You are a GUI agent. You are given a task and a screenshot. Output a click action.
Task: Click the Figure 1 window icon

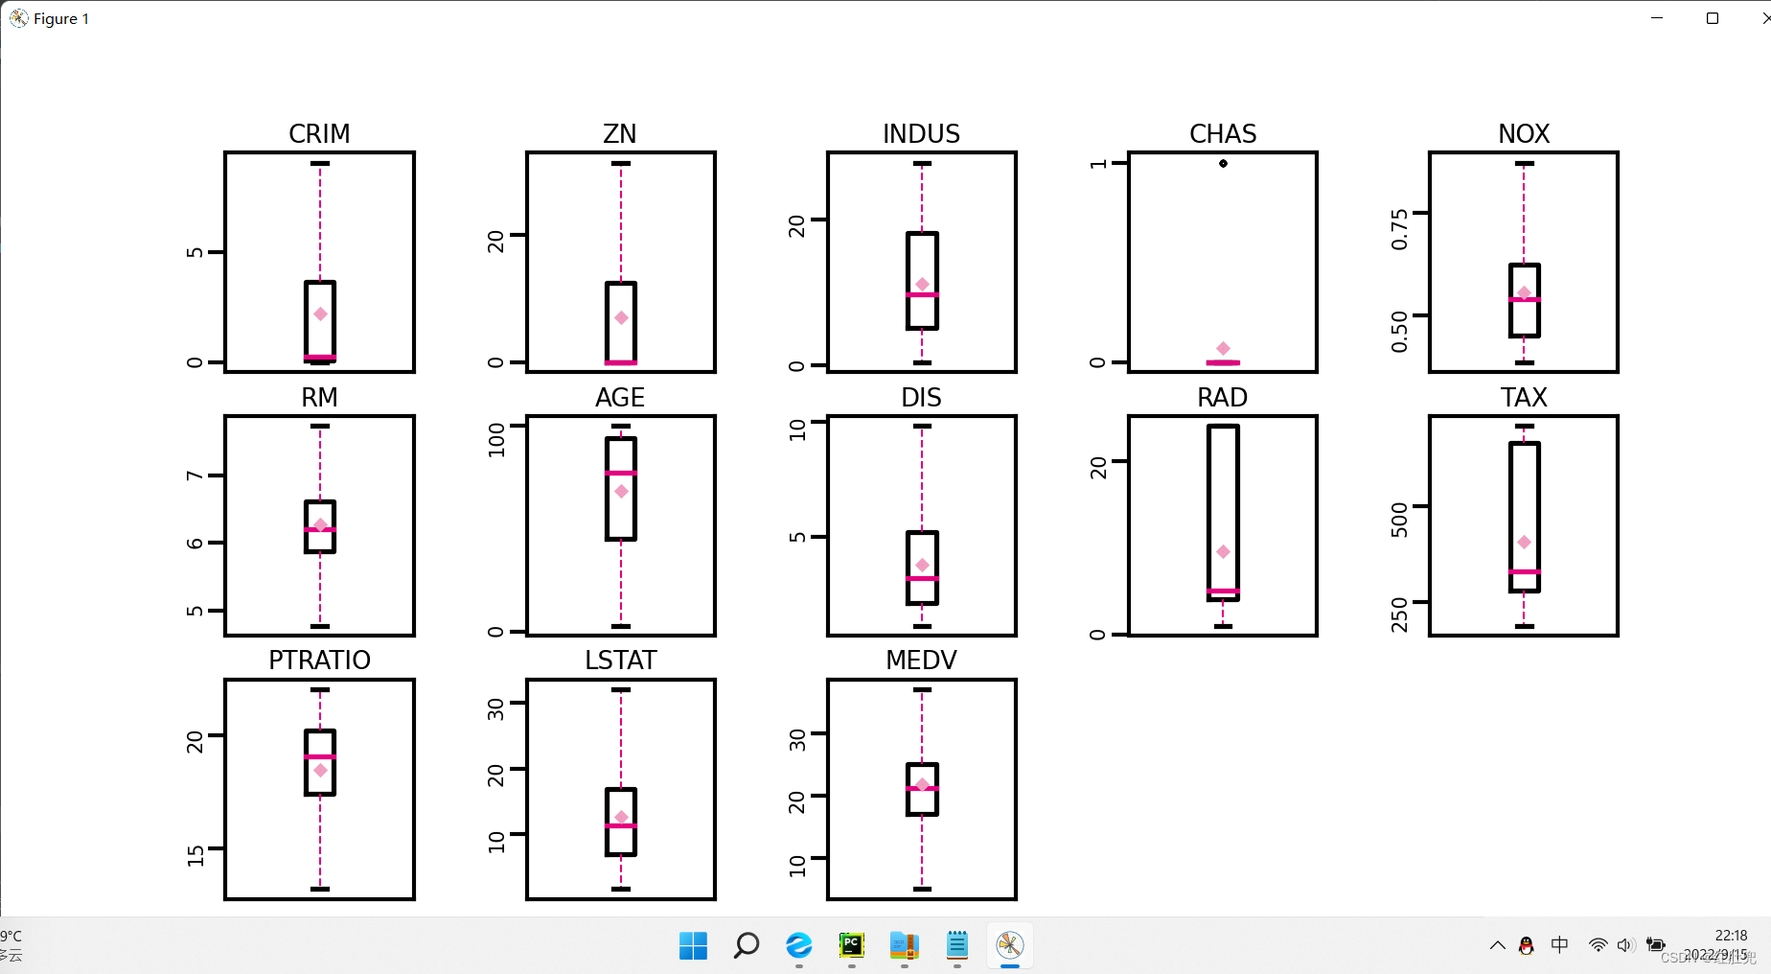coord(19,18)
